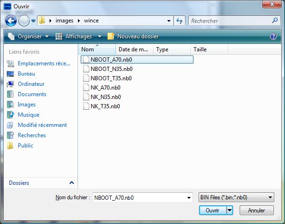Open the BIN Files type dropdown
Screen dimensions: 285x224
pyautogui.click(x=271, y=197)
